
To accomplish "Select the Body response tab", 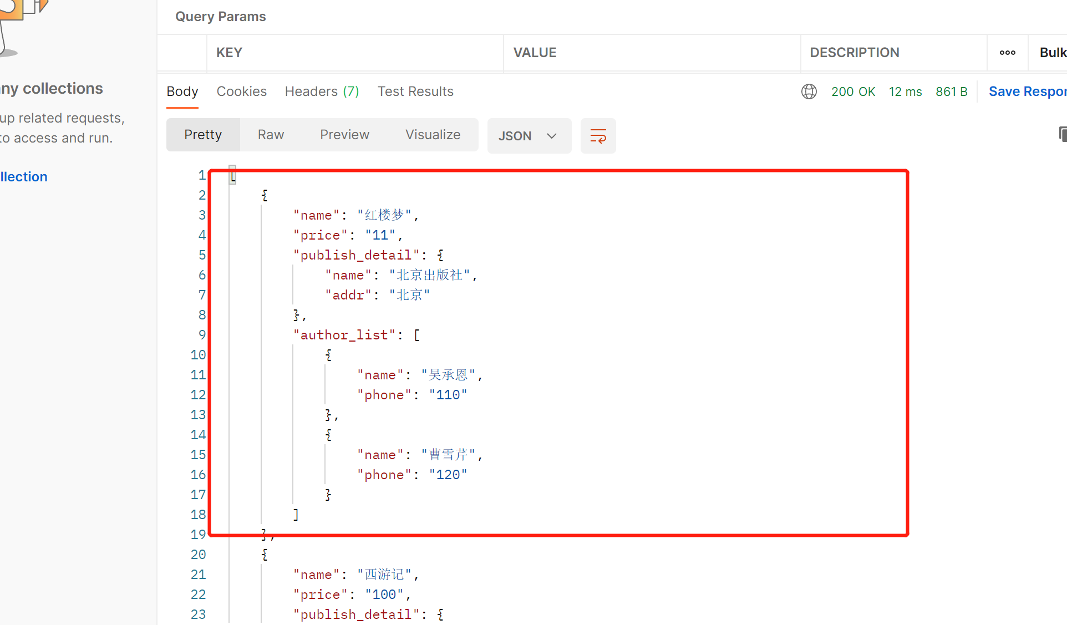I will pos(182,92).
